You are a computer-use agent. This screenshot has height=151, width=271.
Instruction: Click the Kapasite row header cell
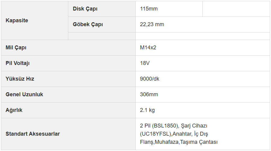tap(35, 20)
